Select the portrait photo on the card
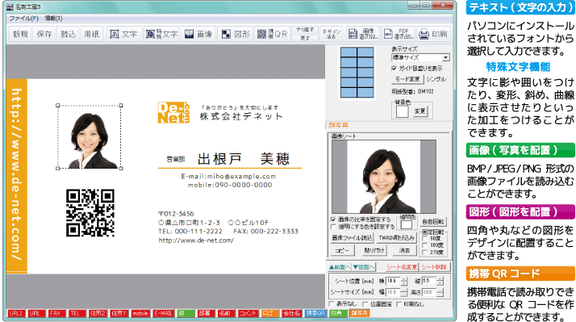The image size is (576, 322). pos(90,137)
